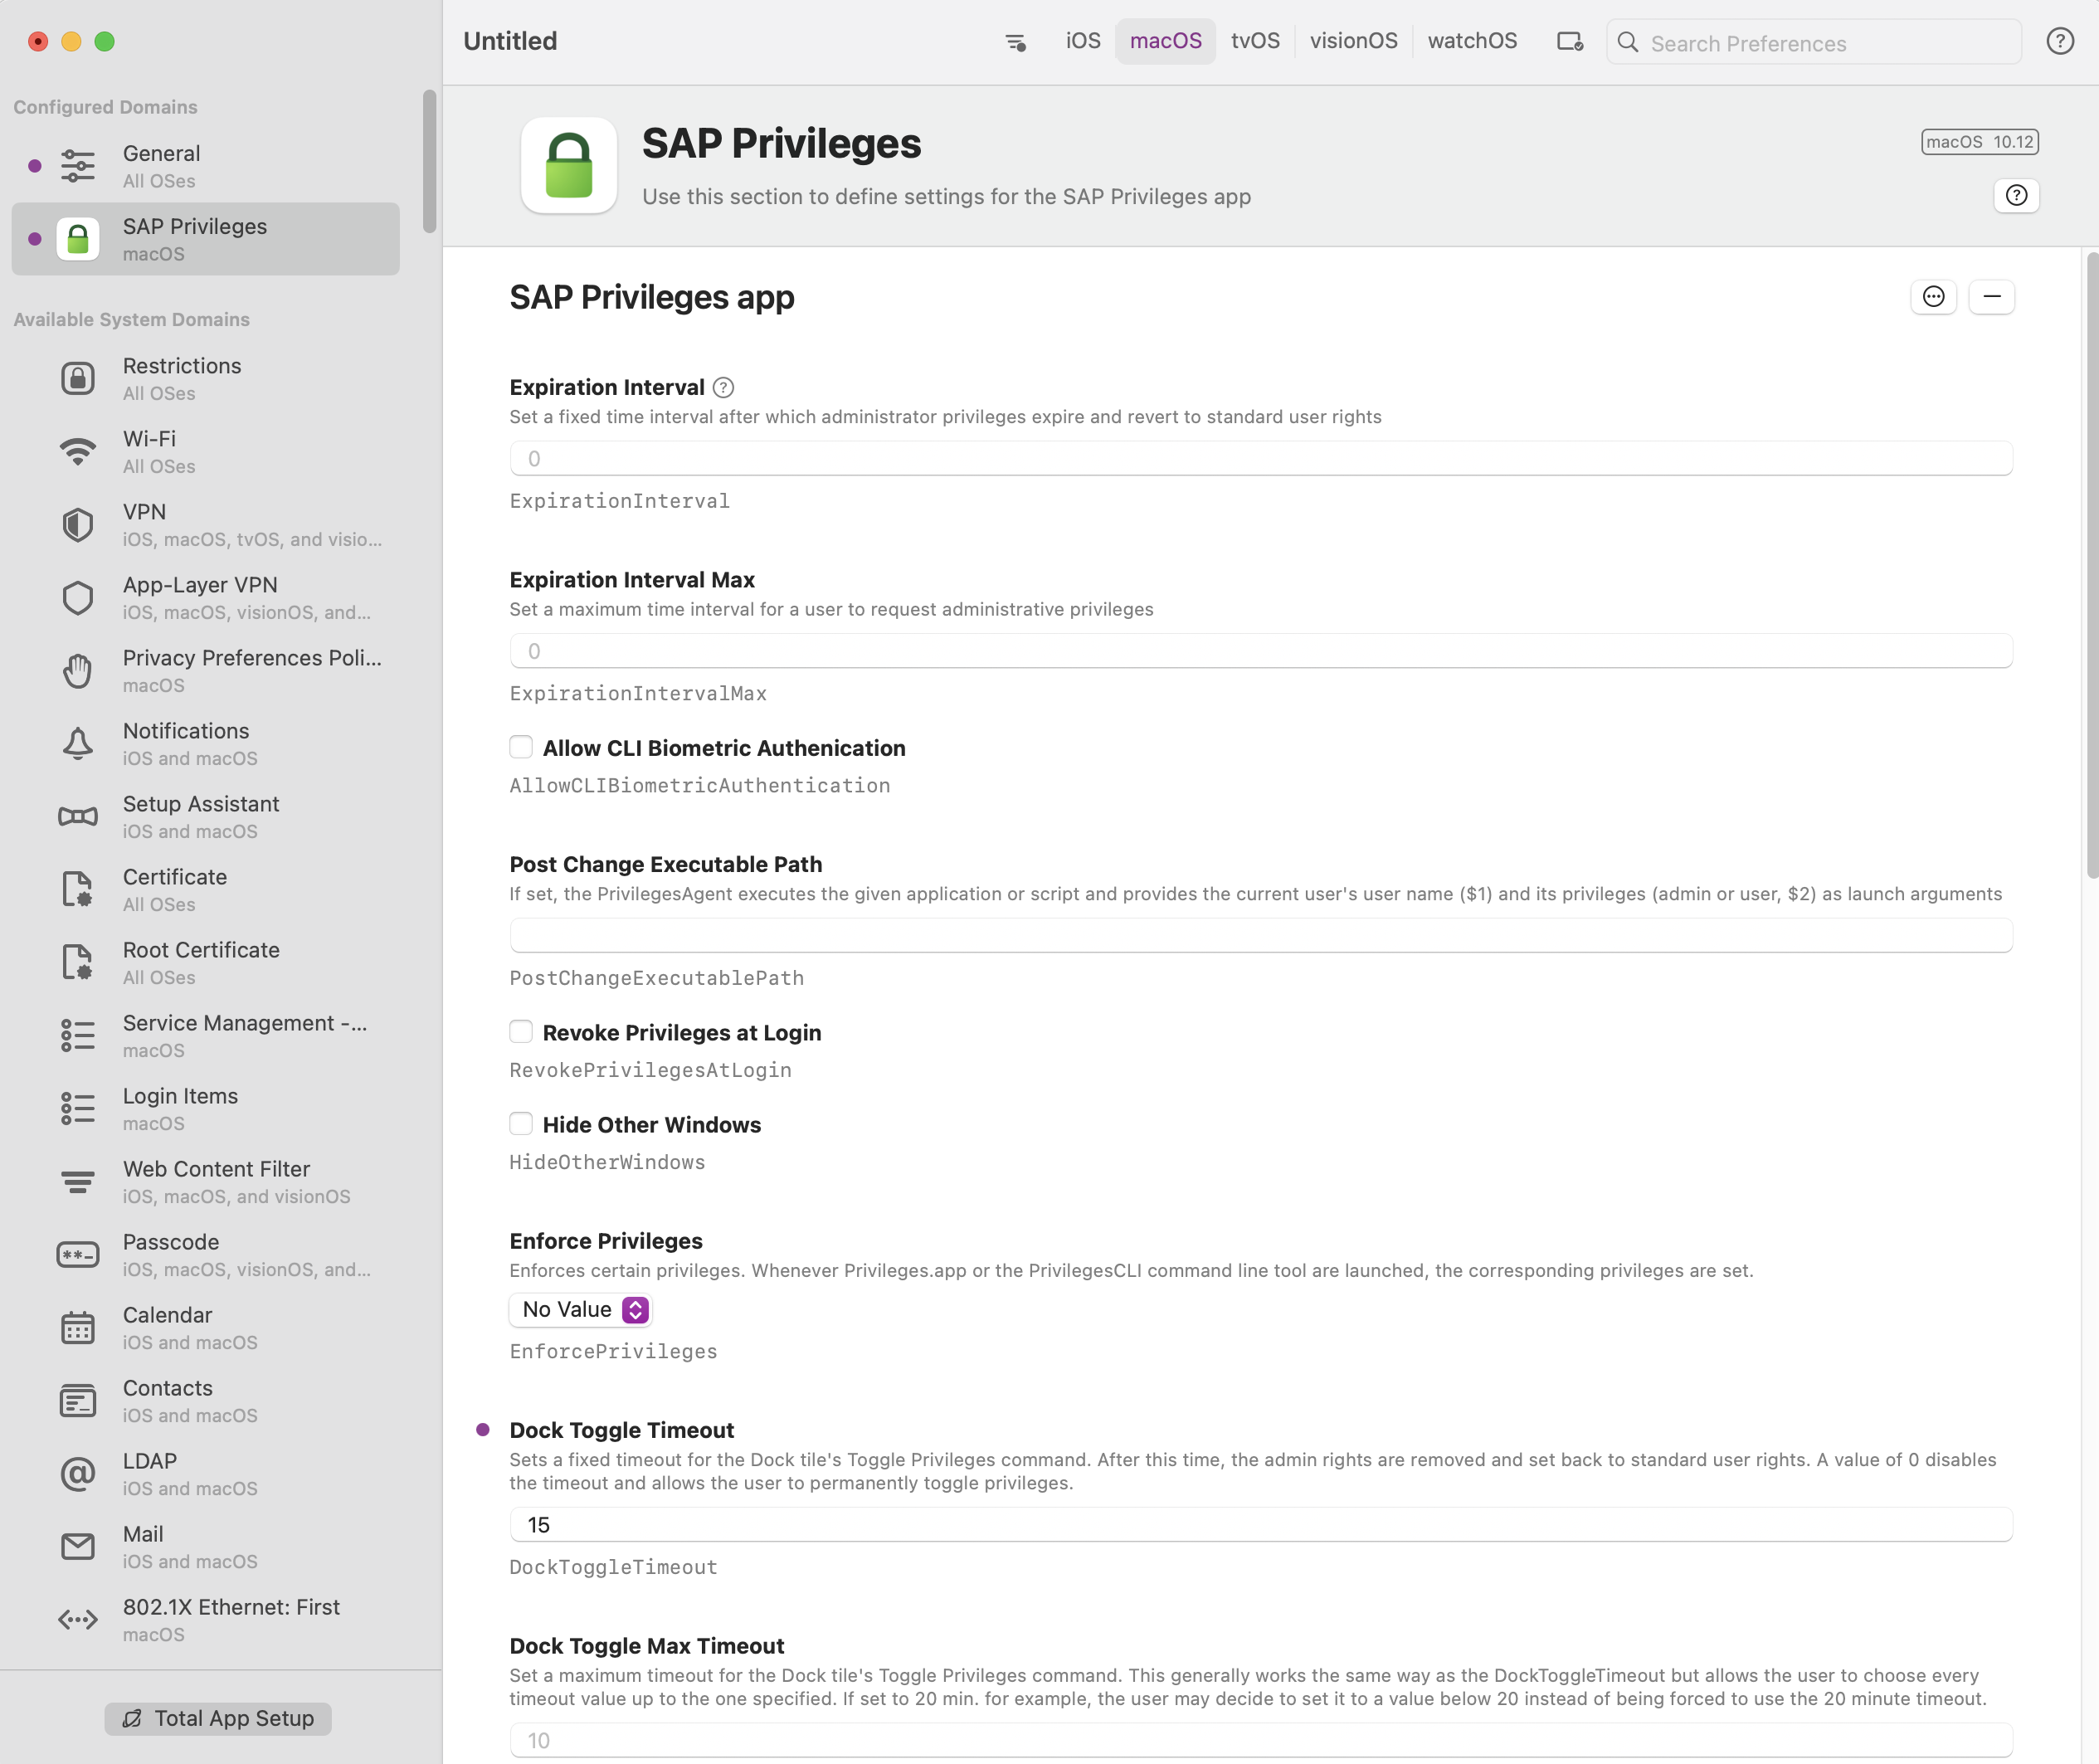Open the help icon in the title bar
The width and height of the screenshot is (2099, 1764).
2059,41
